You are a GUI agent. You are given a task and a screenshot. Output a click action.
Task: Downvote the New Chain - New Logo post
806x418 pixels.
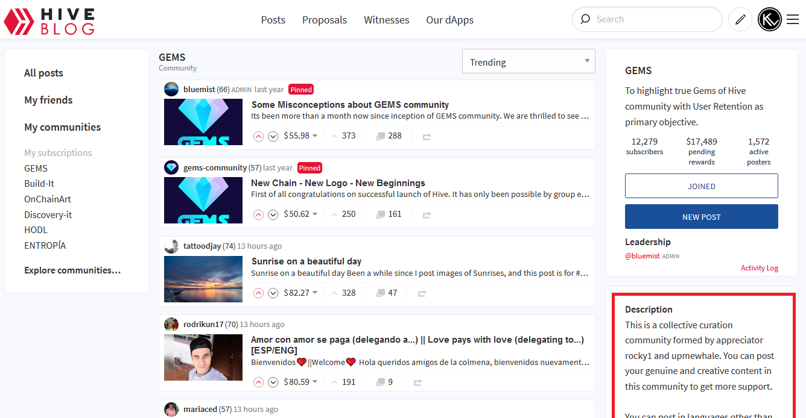click(x=273, y=214)
